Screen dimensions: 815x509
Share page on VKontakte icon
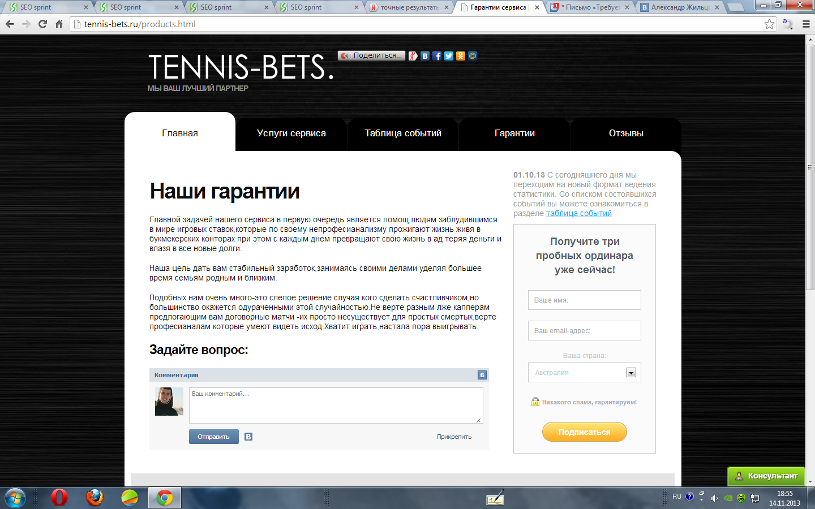(425, 56)
